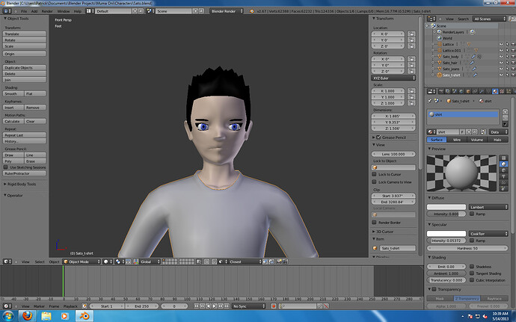The image size is (516, 322).
Task: Click the specular color swatch
Action: [446, 234]
